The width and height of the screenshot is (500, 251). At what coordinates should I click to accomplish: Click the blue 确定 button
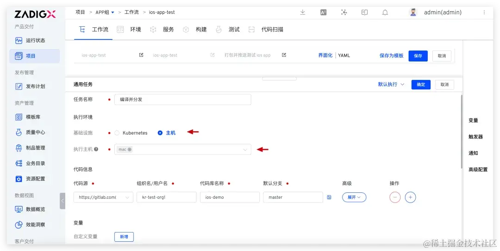pos(421,85)
